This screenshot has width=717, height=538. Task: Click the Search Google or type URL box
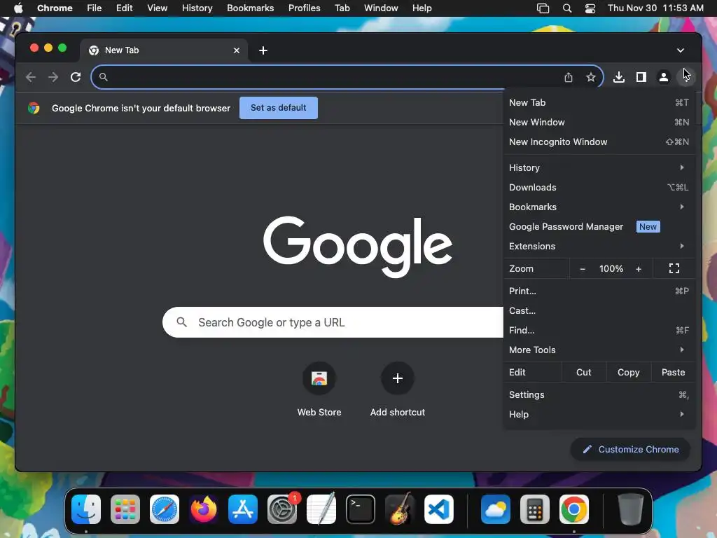click(x=334, y=322)
